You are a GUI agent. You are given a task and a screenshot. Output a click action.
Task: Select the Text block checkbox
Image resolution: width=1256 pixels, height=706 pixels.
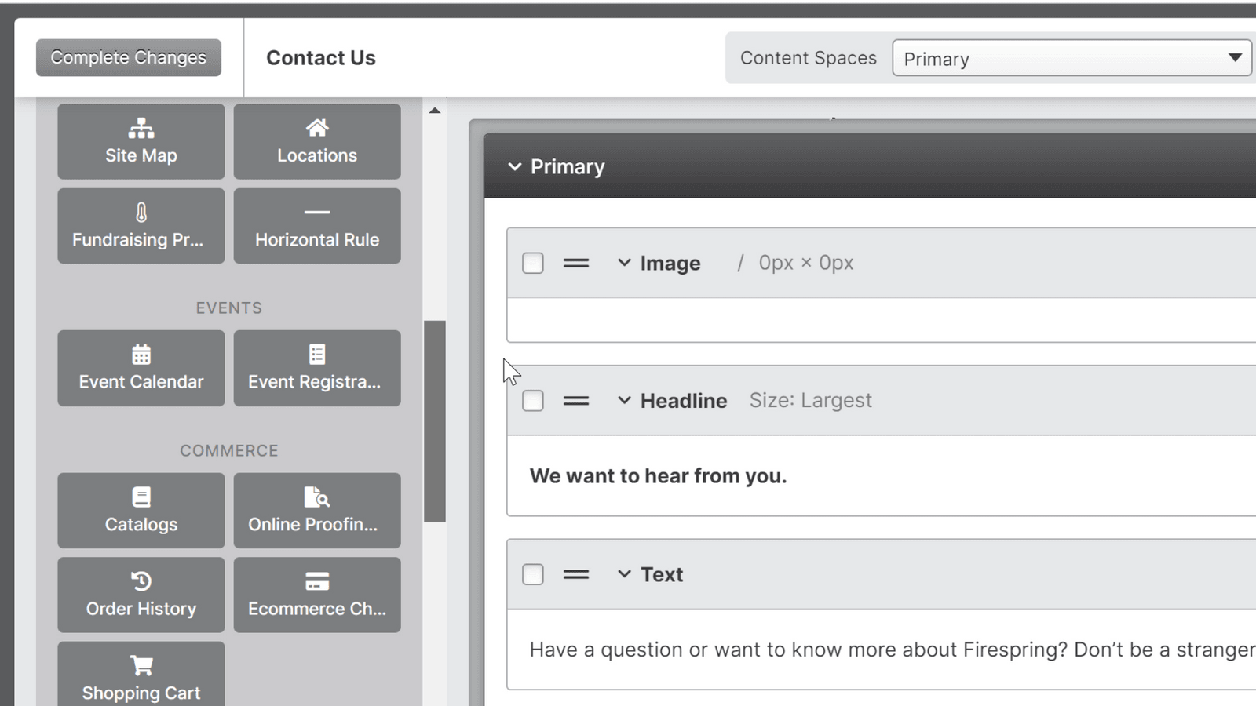tap(533, 574)
